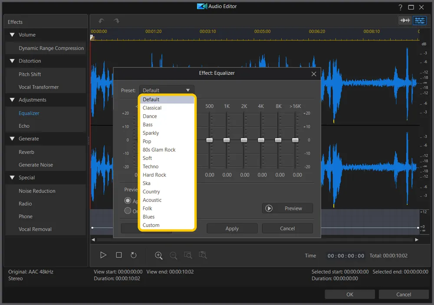Select the first Preview radio button
The image size is (434, 305).
[128, 201]
